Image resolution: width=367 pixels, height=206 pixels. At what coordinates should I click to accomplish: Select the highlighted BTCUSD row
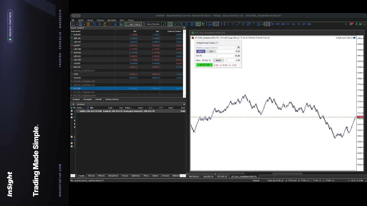(x=126, y=88)
